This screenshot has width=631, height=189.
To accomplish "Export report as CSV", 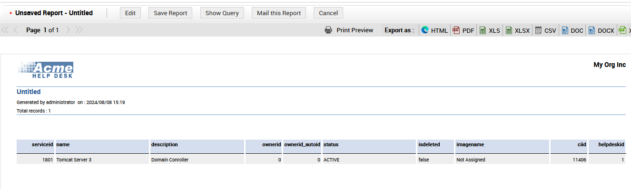I will [545, 30].
